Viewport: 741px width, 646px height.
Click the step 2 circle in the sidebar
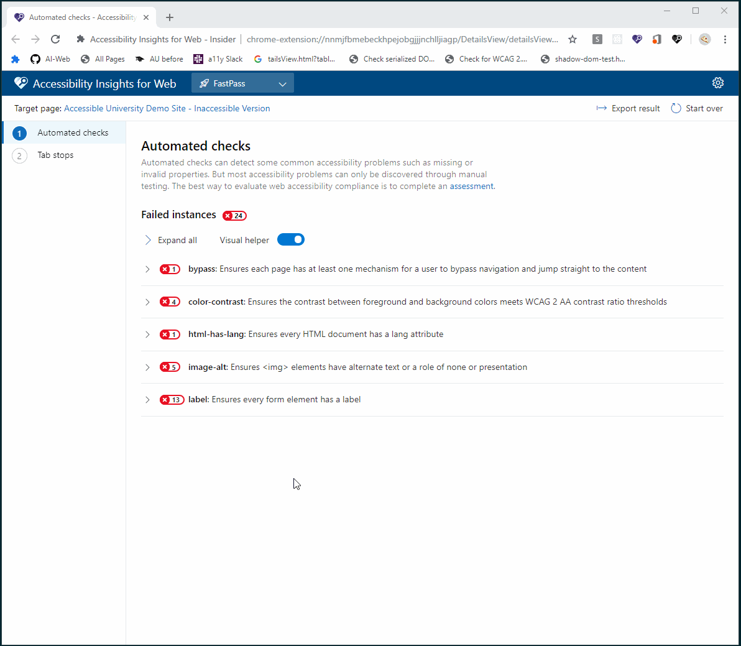coord(19,155)
